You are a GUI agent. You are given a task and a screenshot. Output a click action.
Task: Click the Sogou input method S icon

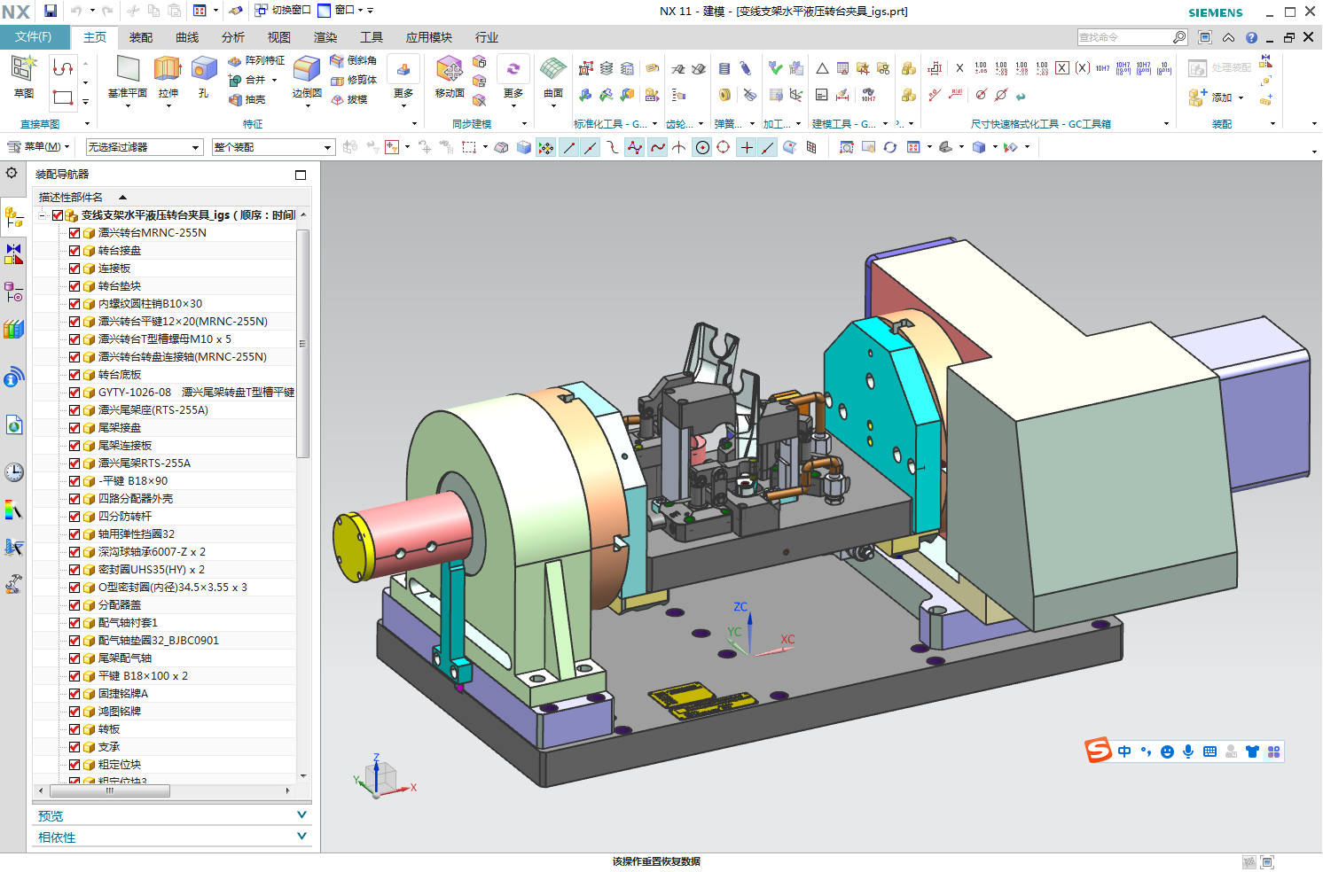[1098, 751]
